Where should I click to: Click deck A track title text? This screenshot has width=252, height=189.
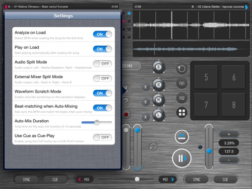tap(40, 7)
